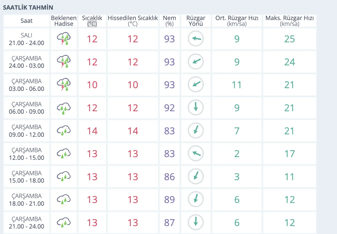
Task: Click the Saat column header
Action: tap(27, 21)
